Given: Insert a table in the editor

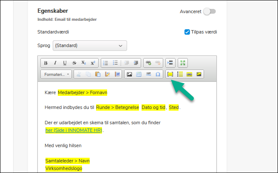Looking at the screenshot, I should 139,74.
